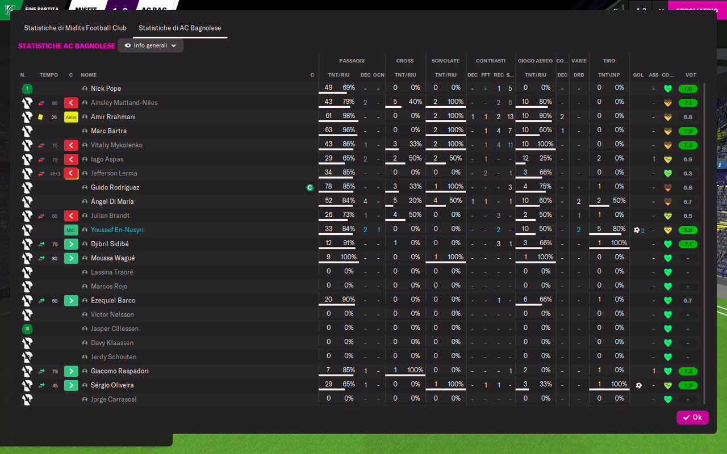Click the red substitution arrow for Julian Brandt
The height and width of the screenshot is (454, 727).
pyautogui.click(x=71, y=216)
